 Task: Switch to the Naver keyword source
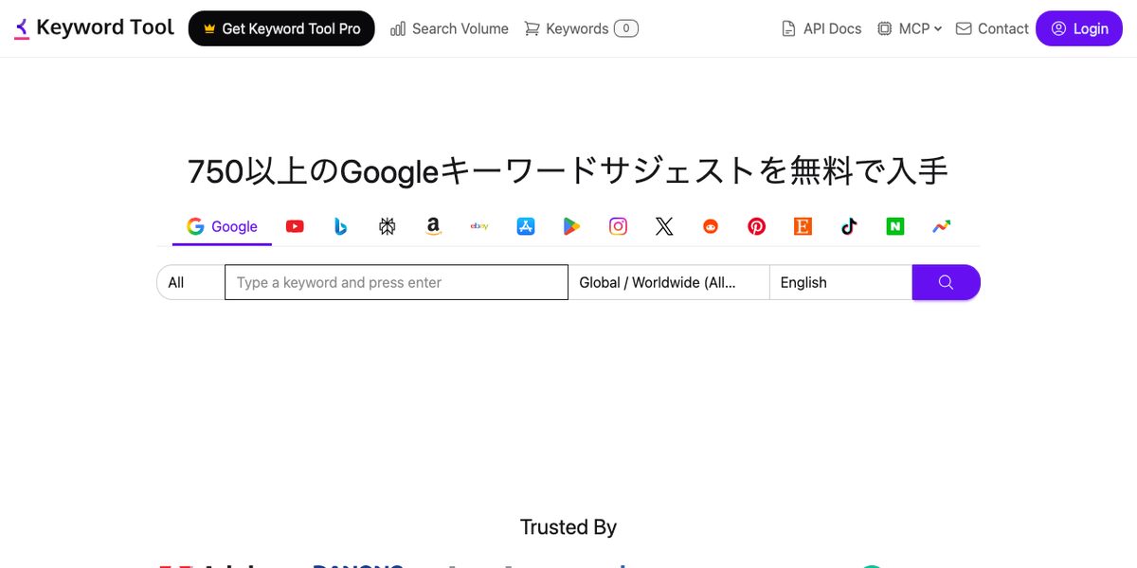point(894,226)
